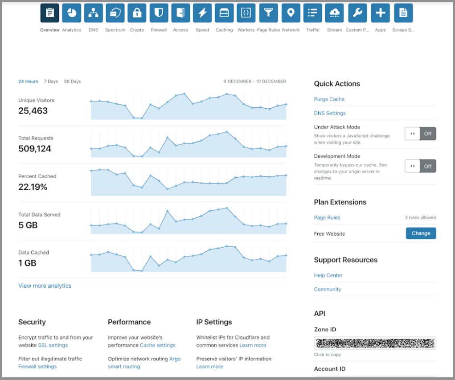The height and width of the screenshot is (380, 455).
Task: Open the Firewall shield icon
Action: (x=159, y=13)
